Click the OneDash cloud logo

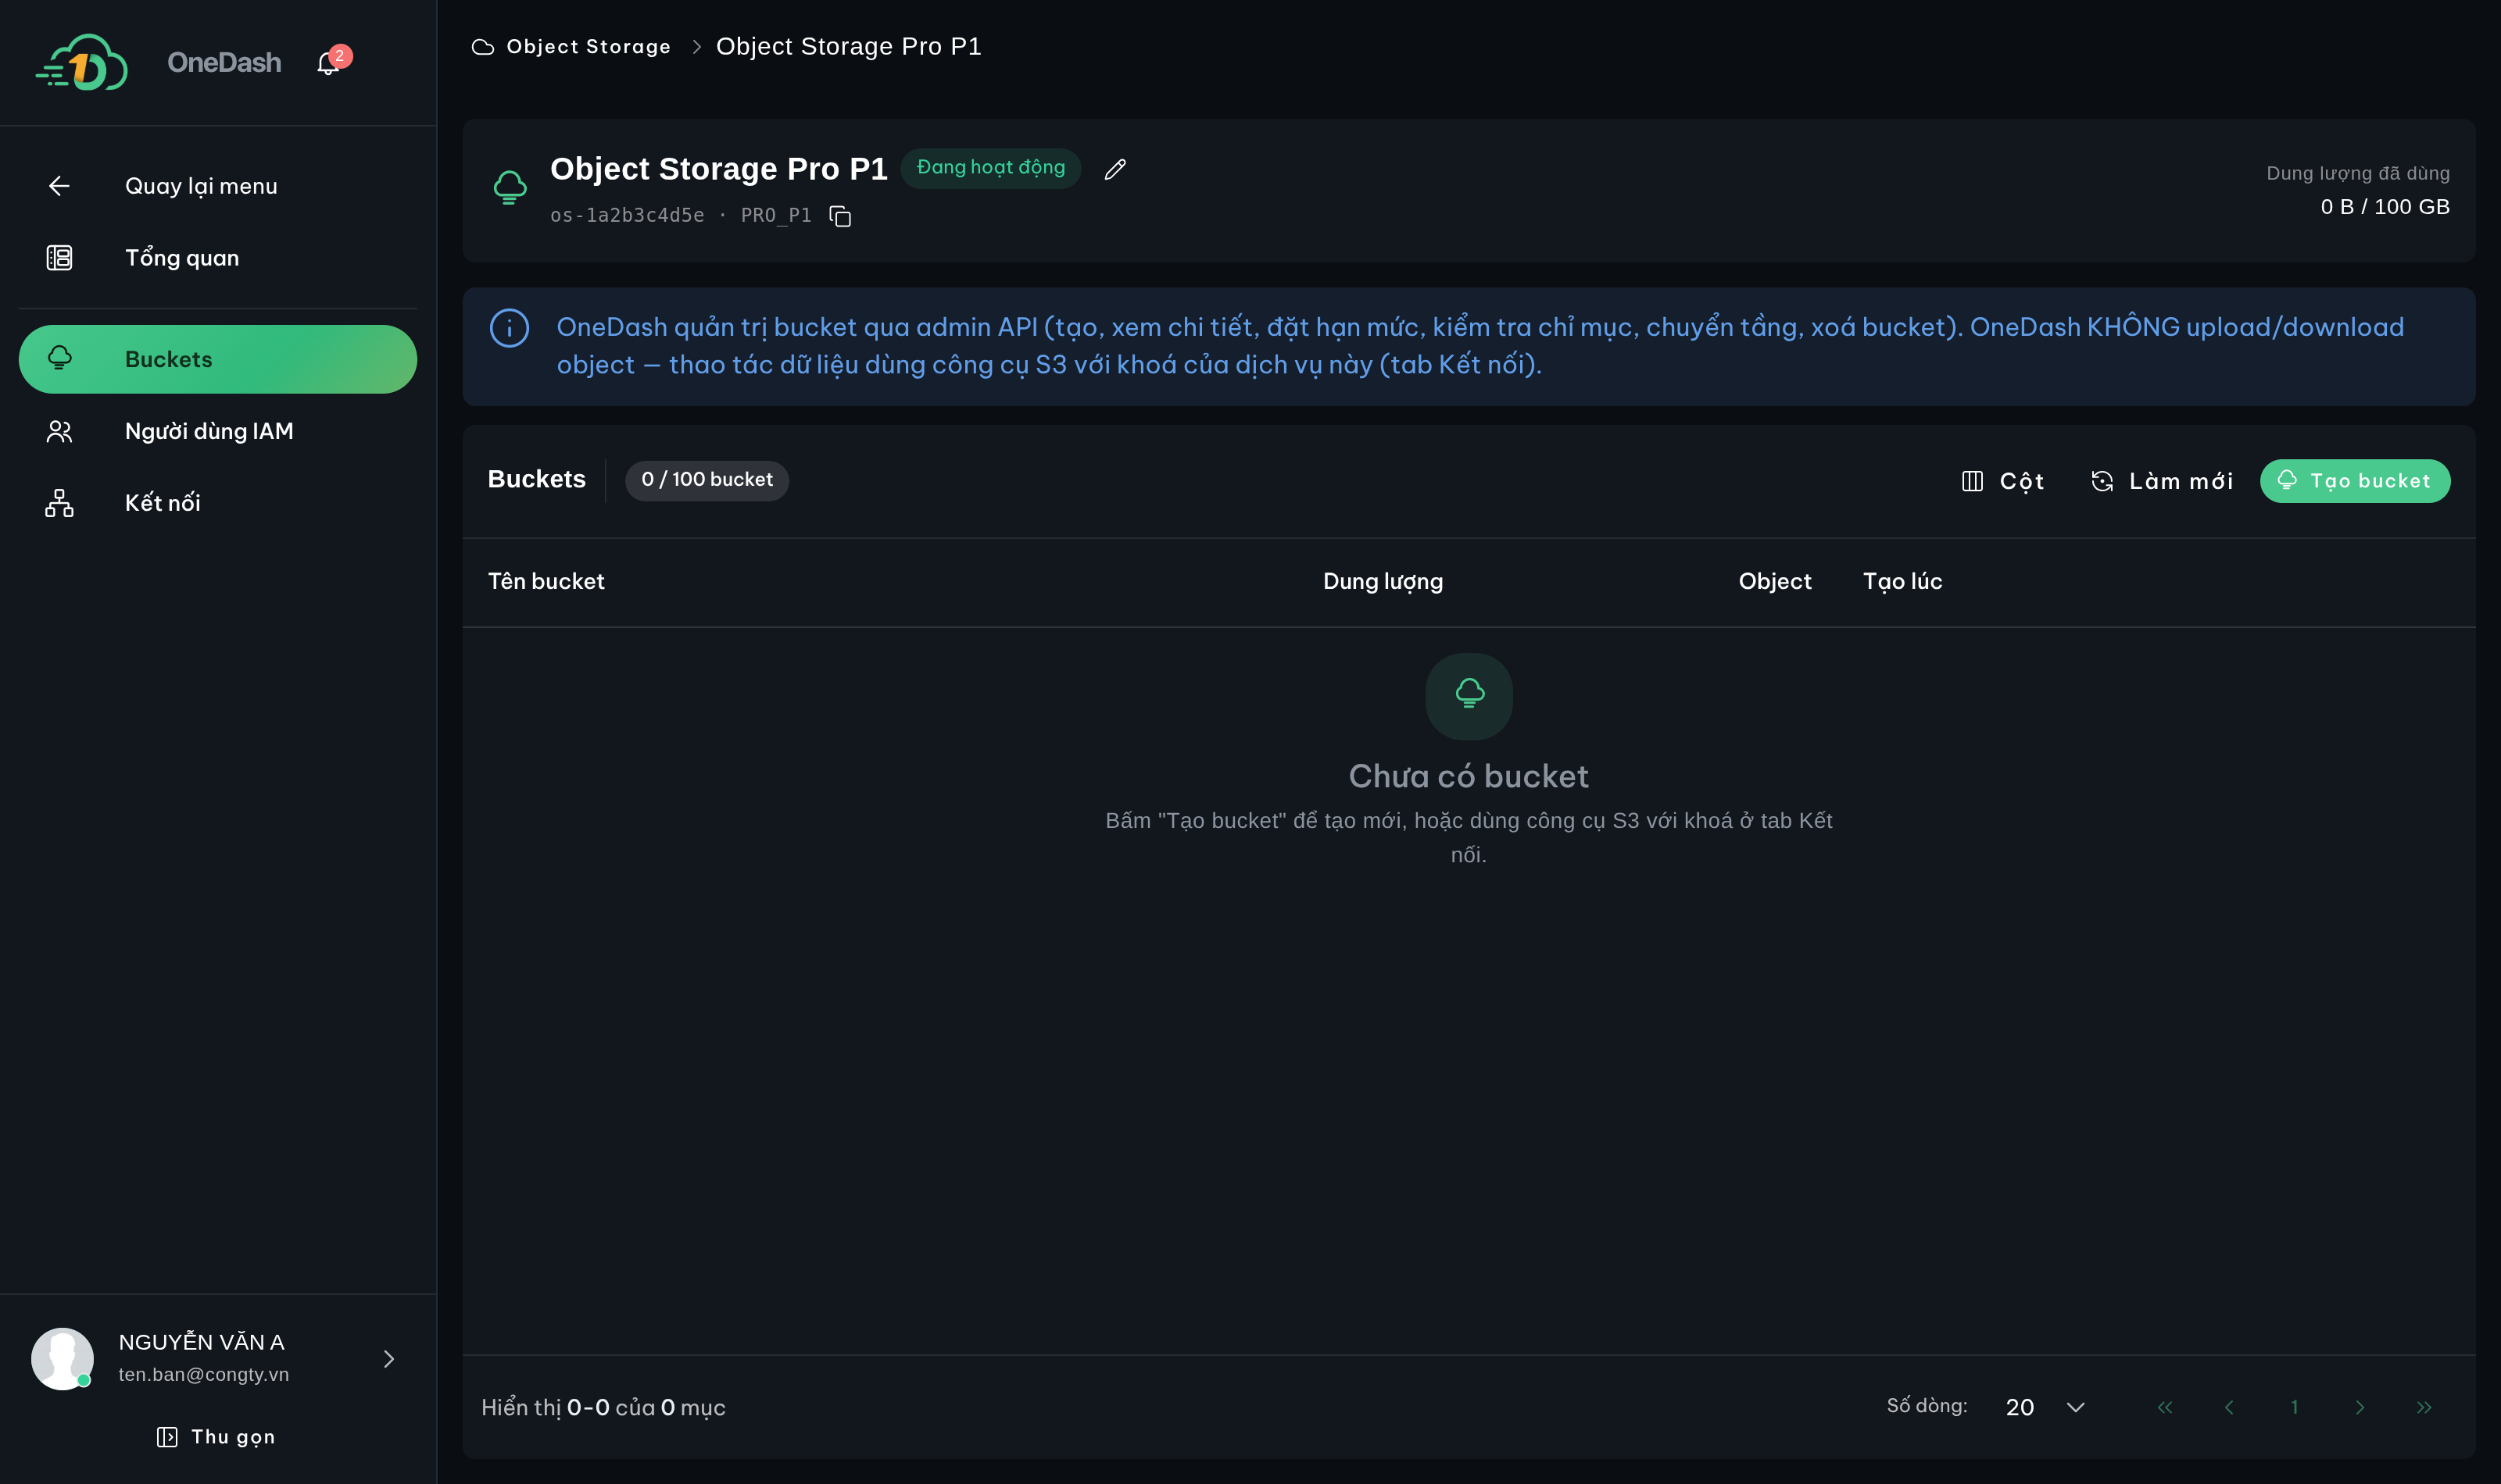82,62
